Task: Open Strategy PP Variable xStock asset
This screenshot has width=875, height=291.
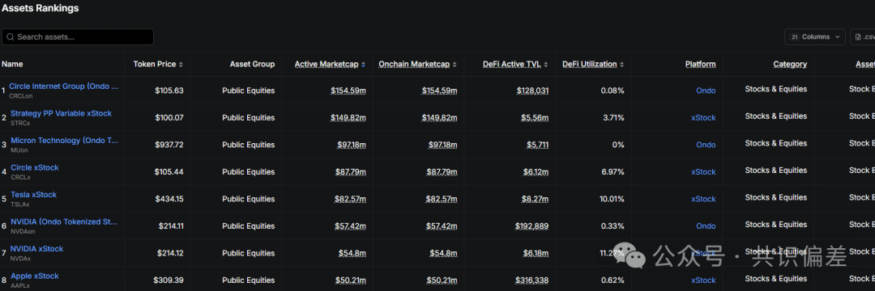Action: pyautogui.click(x=62, y=113)
